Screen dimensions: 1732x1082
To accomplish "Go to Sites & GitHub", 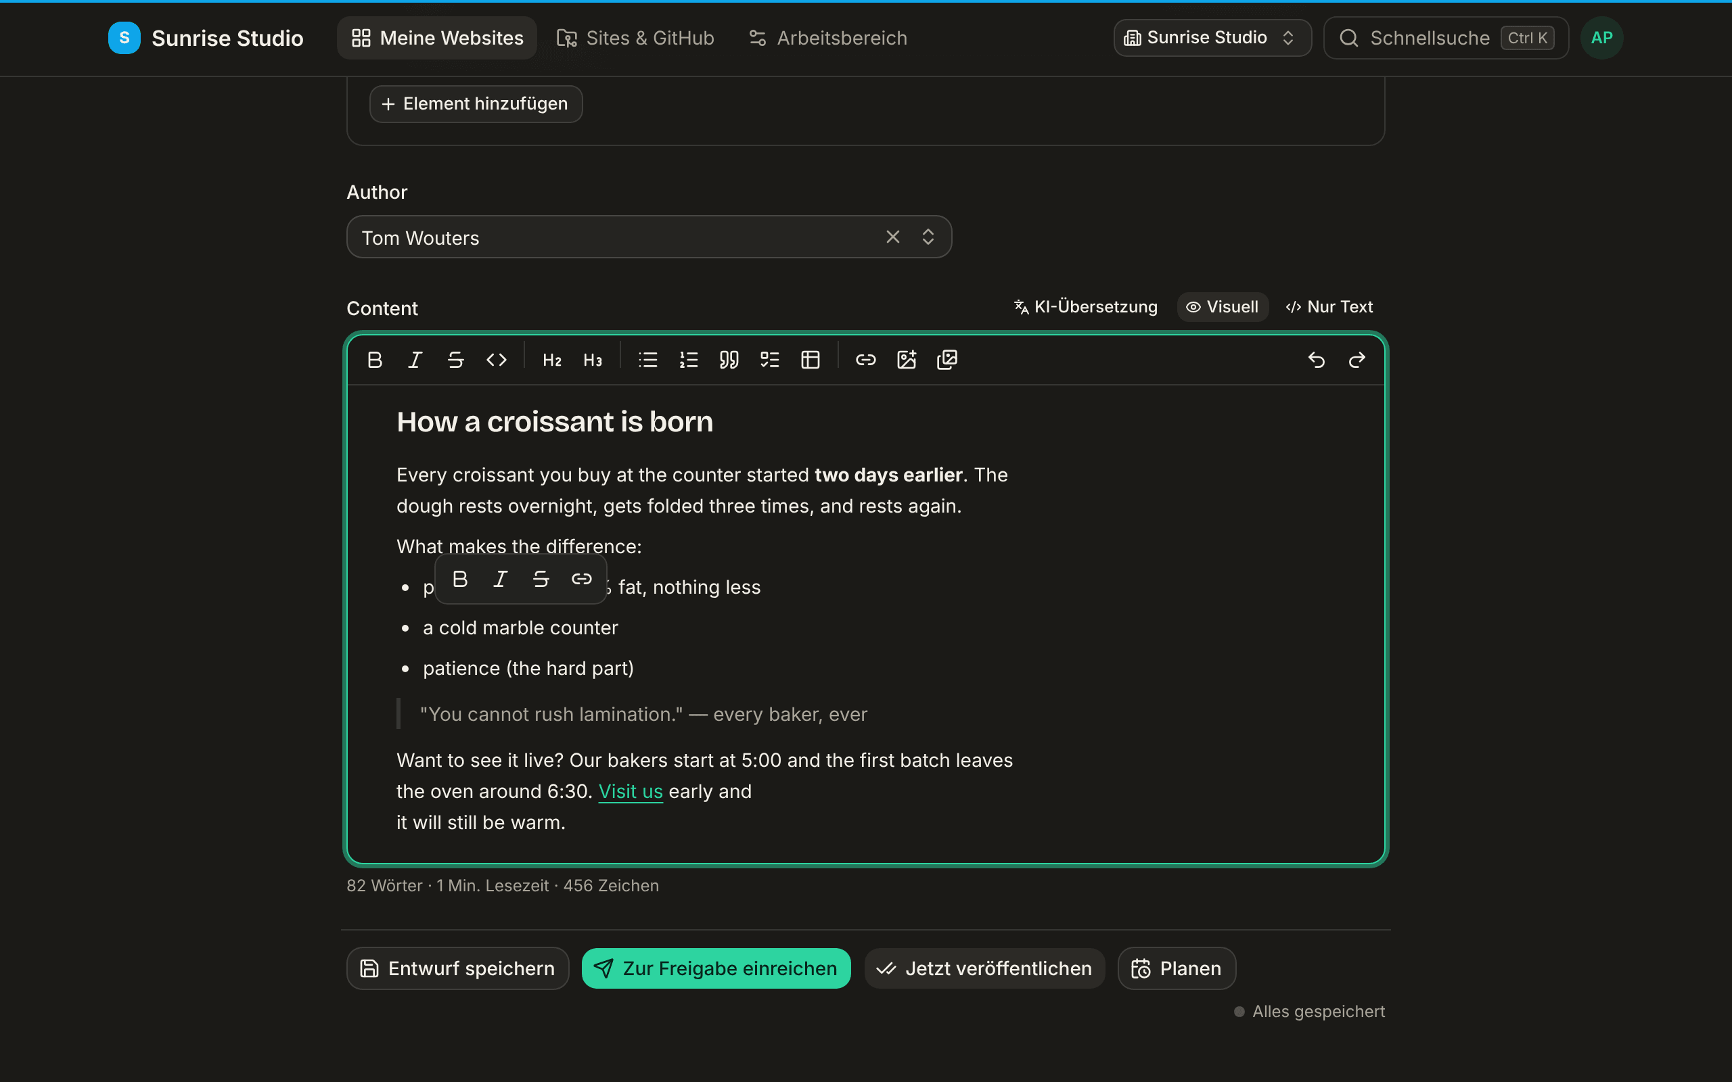I will point(635,38).
